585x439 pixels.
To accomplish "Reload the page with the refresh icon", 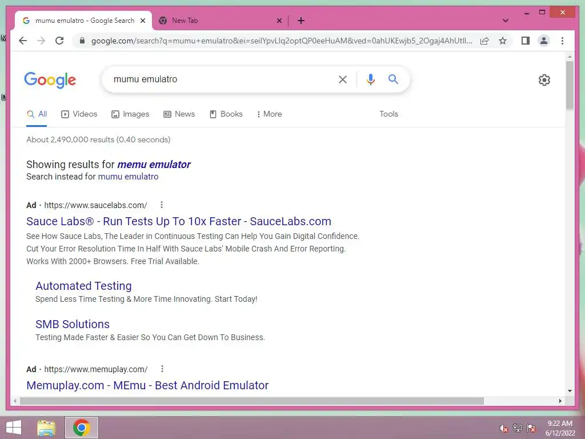I will [59, 41].
